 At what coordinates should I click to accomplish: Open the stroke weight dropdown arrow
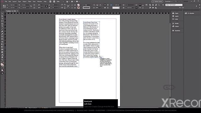point(91,5)
